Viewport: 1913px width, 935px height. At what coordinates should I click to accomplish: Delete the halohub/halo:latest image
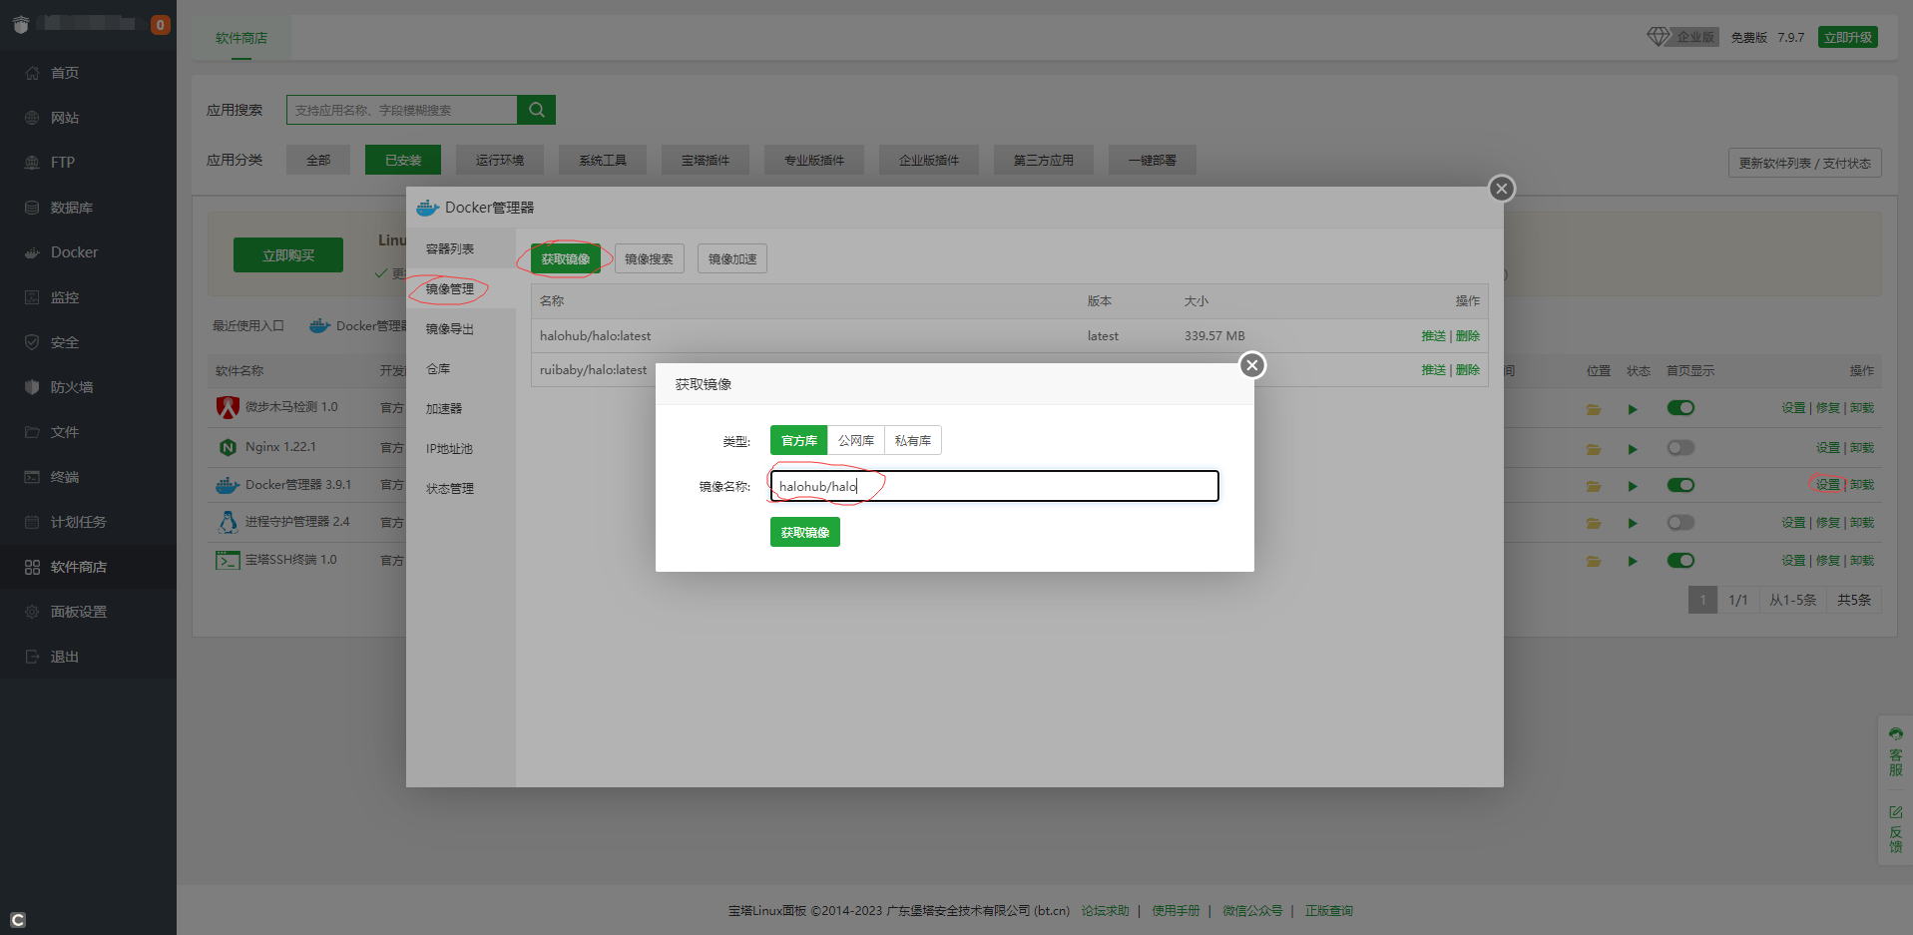click(1468, 336)
